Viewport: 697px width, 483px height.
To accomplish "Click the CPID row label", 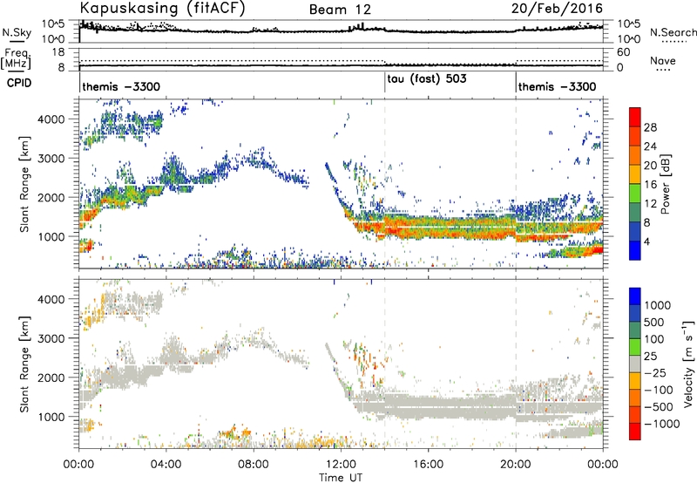I will tap(19, 83).
